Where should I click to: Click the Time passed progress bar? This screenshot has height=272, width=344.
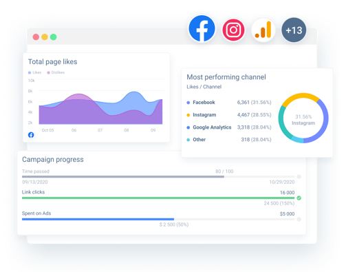pyautogui.click(x=158, y=177)
